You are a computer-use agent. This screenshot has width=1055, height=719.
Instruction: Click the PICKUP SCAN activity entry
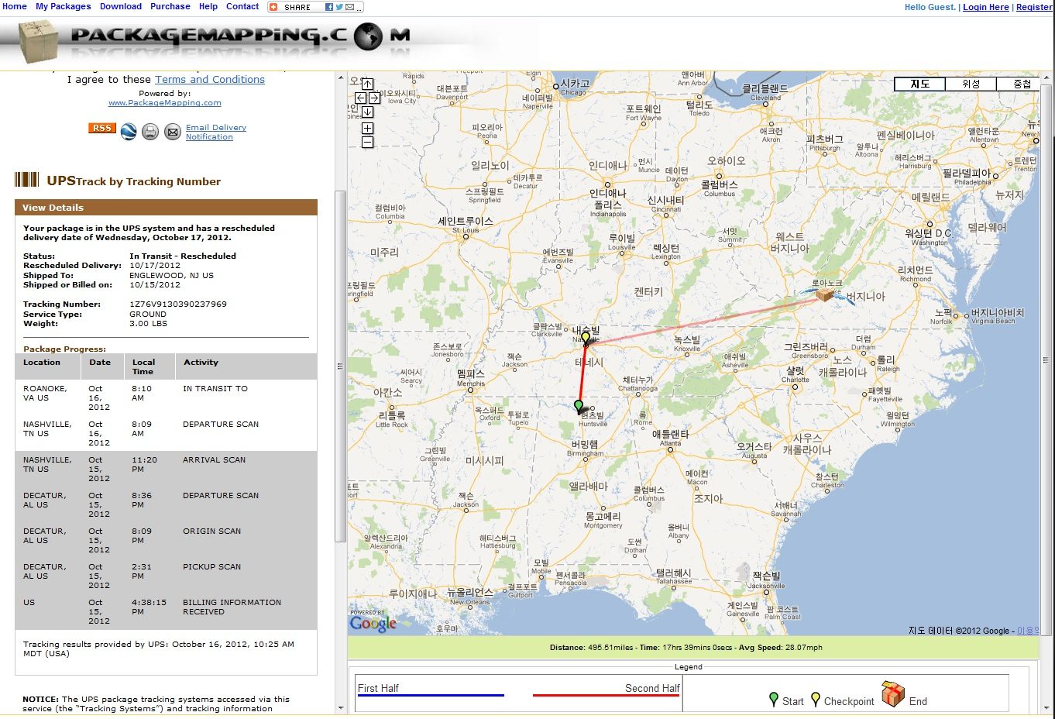(211, 567)
